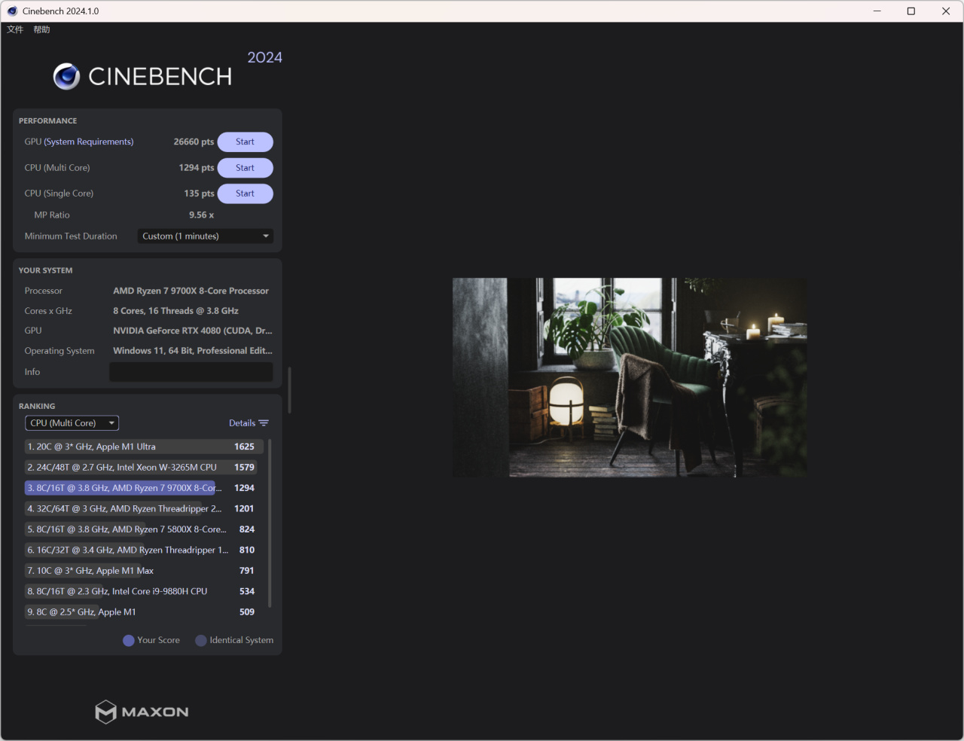
Task: Click the Info input field
Action: (191, 372)
